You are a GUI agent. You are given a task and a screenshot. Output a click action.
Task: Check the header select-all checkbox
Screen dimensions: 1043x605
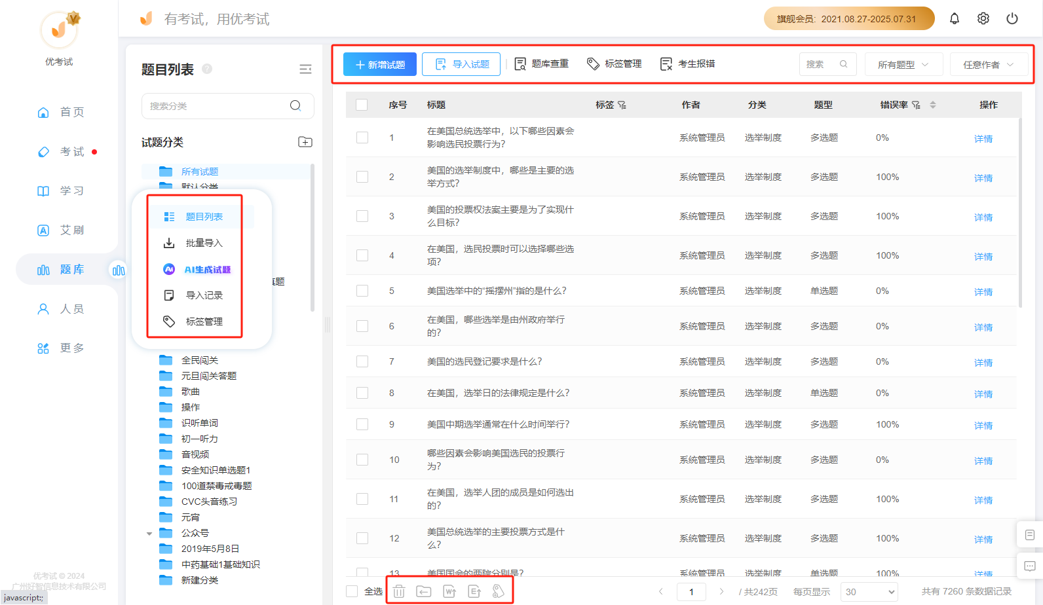(x=362, y=105)
